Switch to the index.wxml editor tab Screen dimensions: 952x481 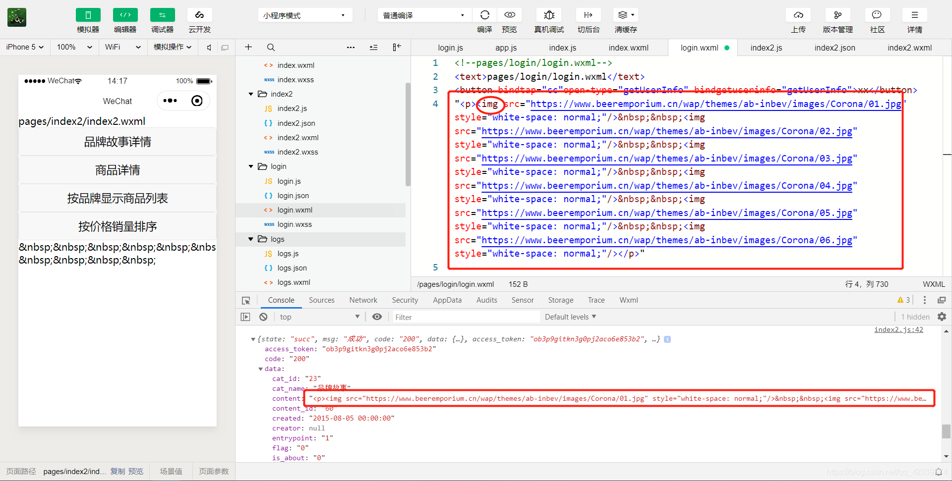coord(628,48)
